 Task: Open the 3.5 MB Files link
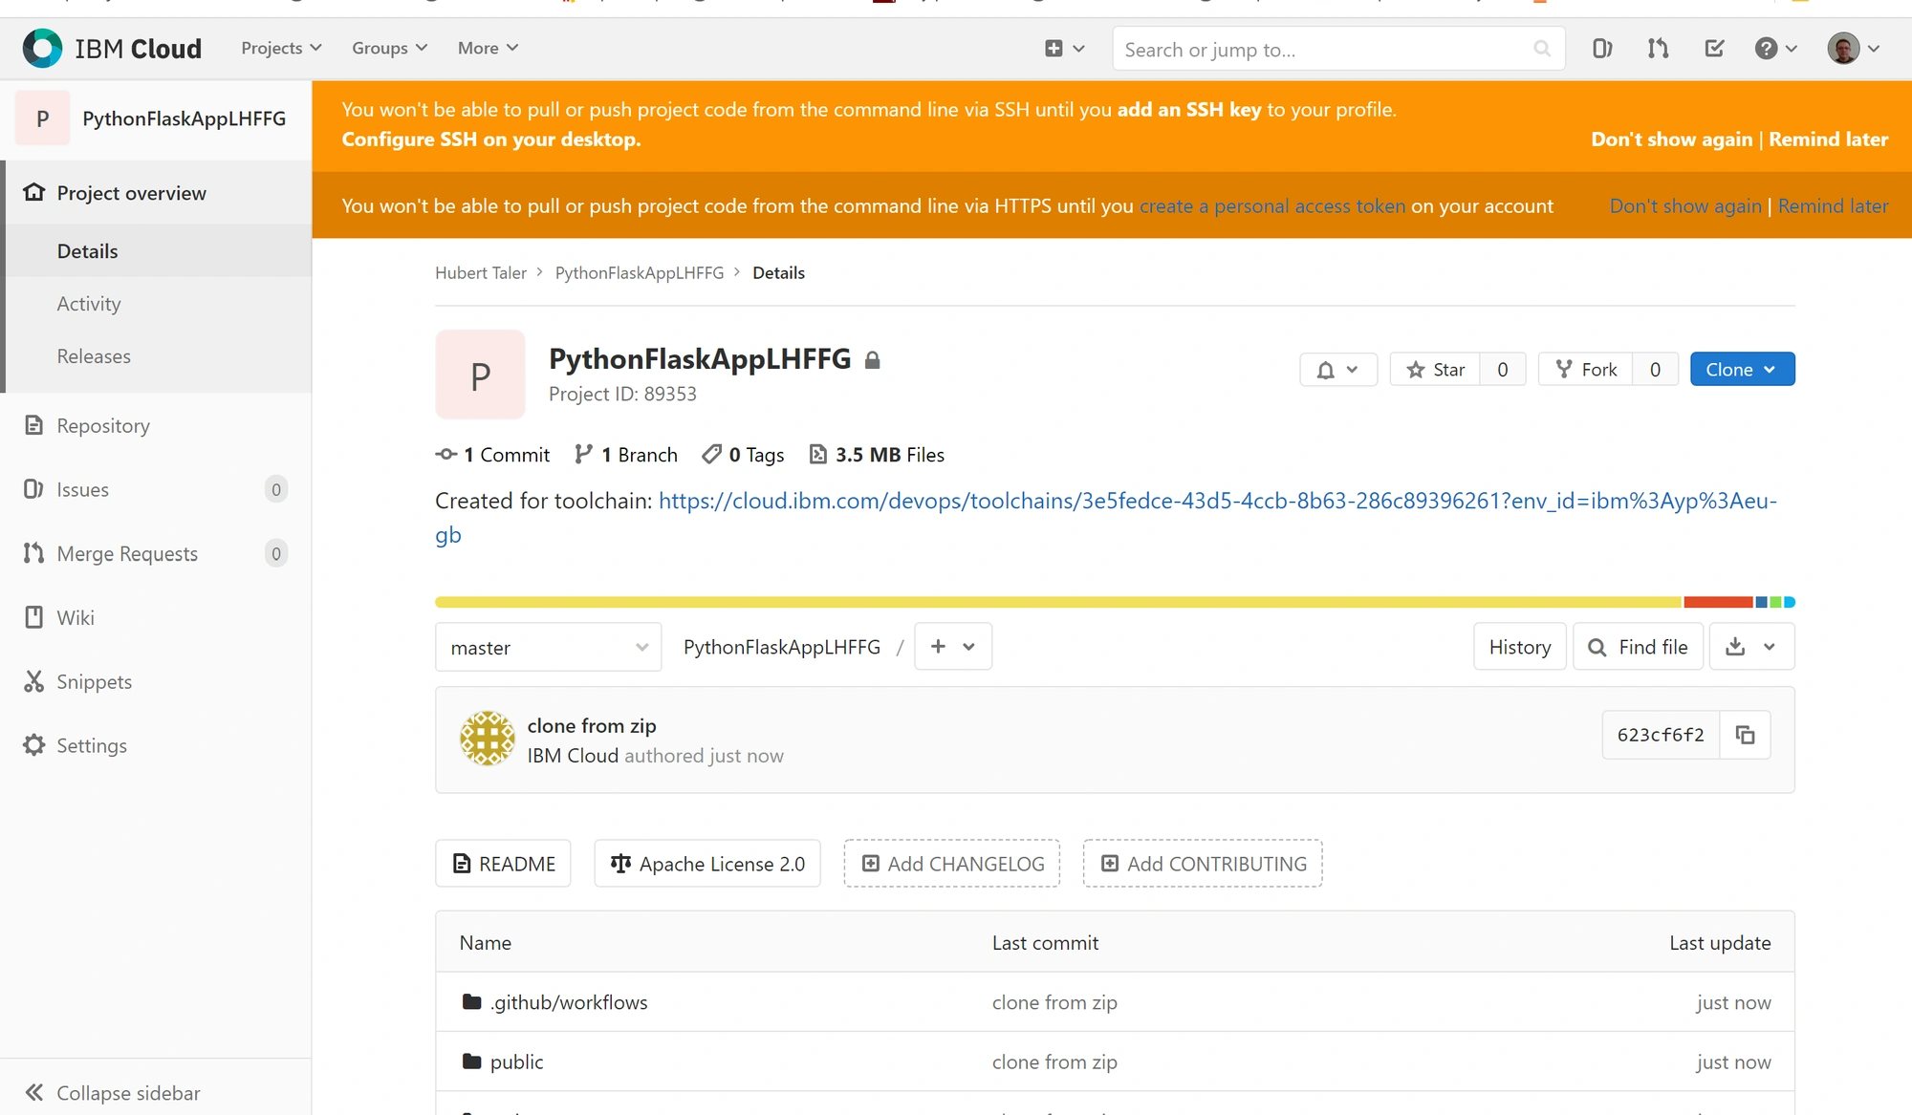(877, 455)
